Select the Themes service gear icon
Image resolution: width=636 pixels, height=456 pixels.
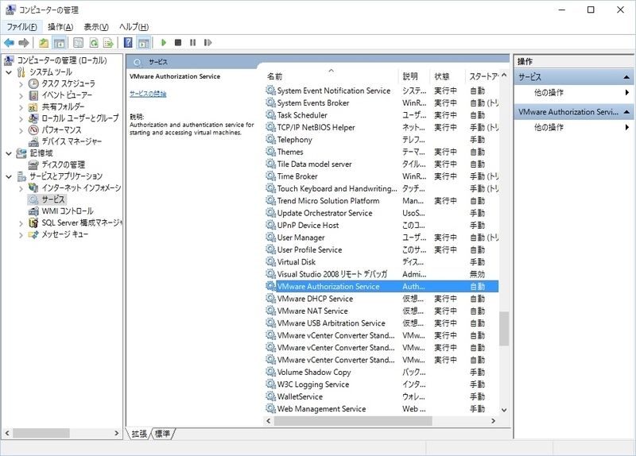[270, 152]
